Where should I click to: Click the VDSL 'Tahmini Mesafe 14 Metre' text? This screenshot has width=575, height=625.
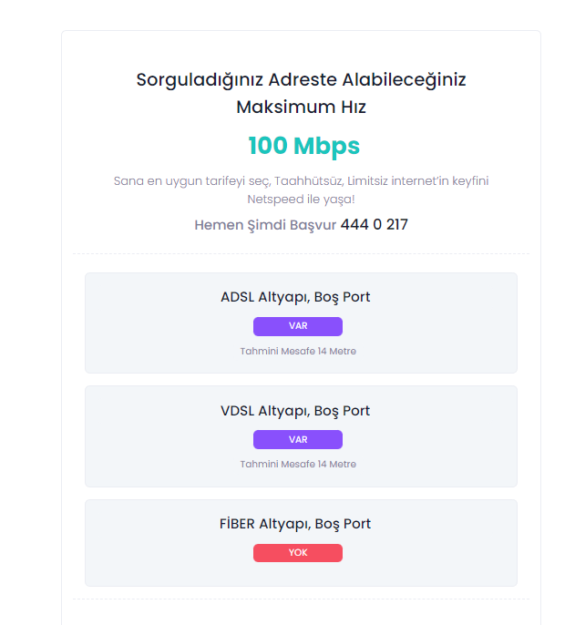click(x=298, y=464)
